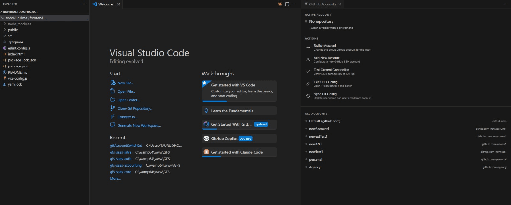
Task: Select the Agency account
Action: coord(406,167)
